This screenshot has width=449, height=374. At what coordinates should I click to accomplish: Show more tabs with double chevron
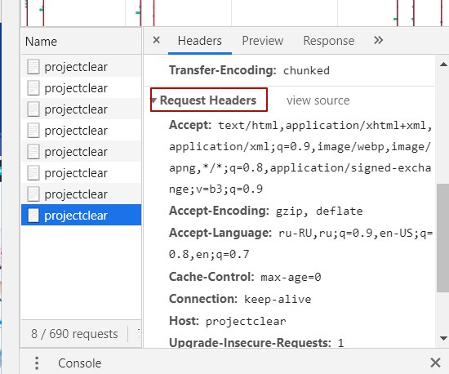pos(378,40)
